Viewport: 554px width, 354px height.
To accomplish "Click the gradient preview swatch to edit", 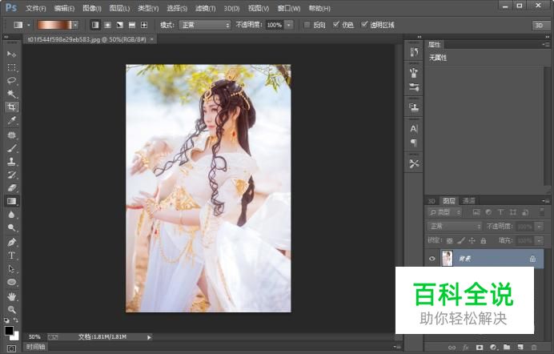I will (x=54, y=25).
